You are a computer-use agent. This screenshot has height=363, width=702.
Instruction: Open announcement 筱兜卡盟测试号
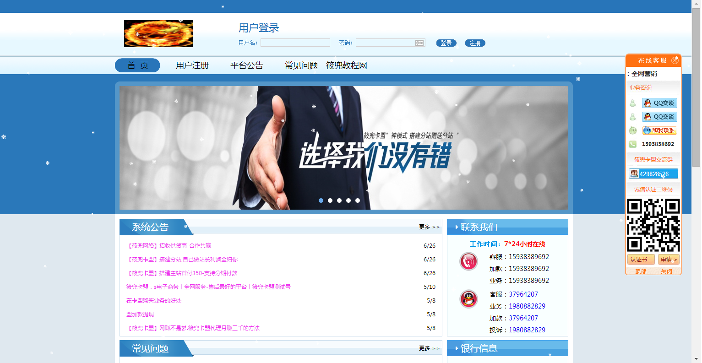209,287
